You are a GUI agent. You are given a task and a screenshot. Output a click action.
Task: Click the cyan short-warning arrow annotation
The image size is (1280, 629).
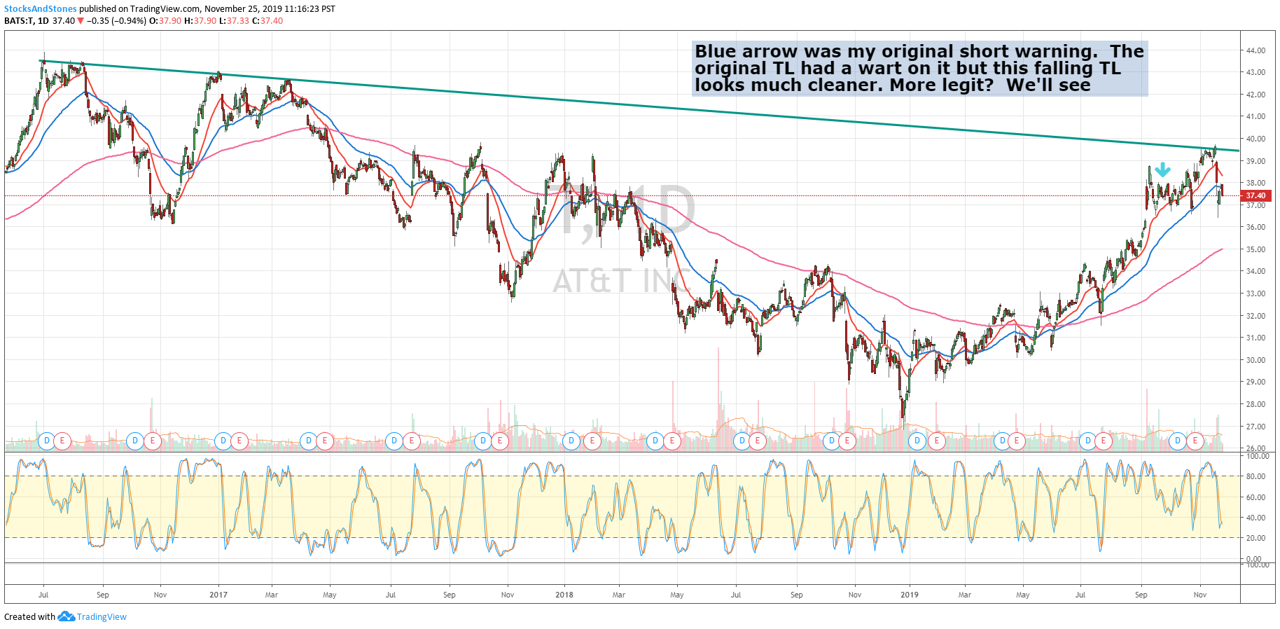pyautogui.click(x=1162, y=170)
